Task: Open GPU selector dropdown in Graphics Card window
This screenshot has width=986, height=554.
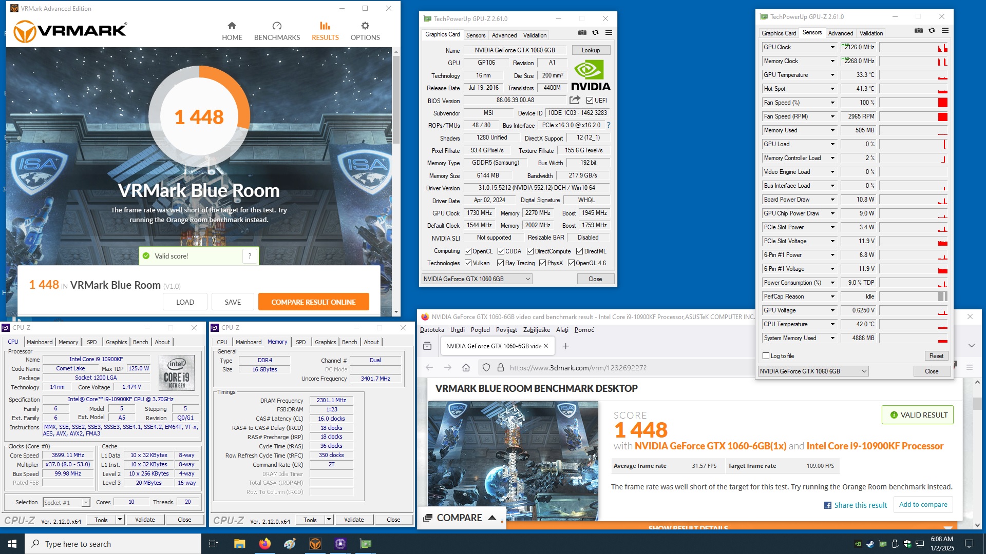Action: tap(477, 279)
